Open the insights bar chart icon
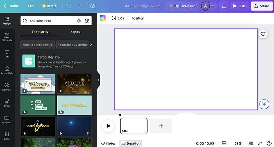 point(224,6)
